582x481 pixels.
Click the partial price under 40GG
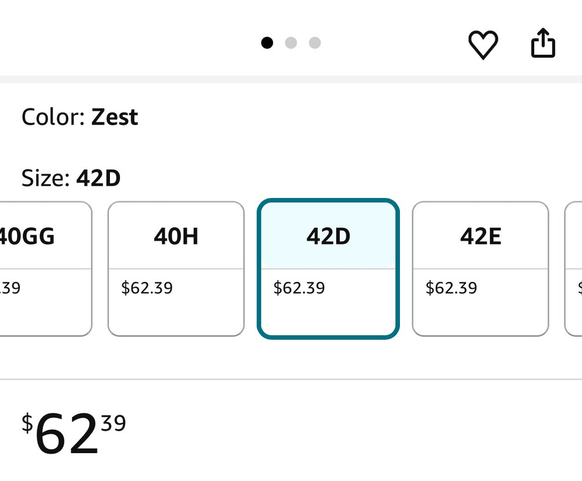pyautogui.click(x=10, y=288)
